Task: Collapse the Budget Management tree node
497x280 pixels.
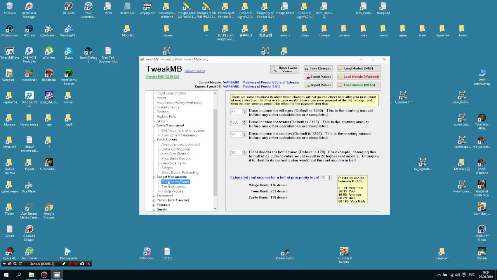Action: [154, 177]
